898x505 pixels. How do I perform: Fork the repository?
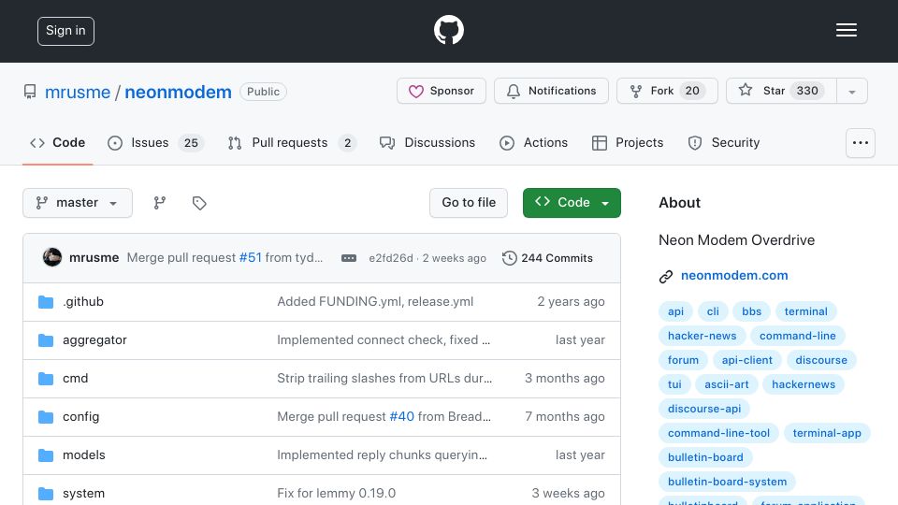[667, 91]
